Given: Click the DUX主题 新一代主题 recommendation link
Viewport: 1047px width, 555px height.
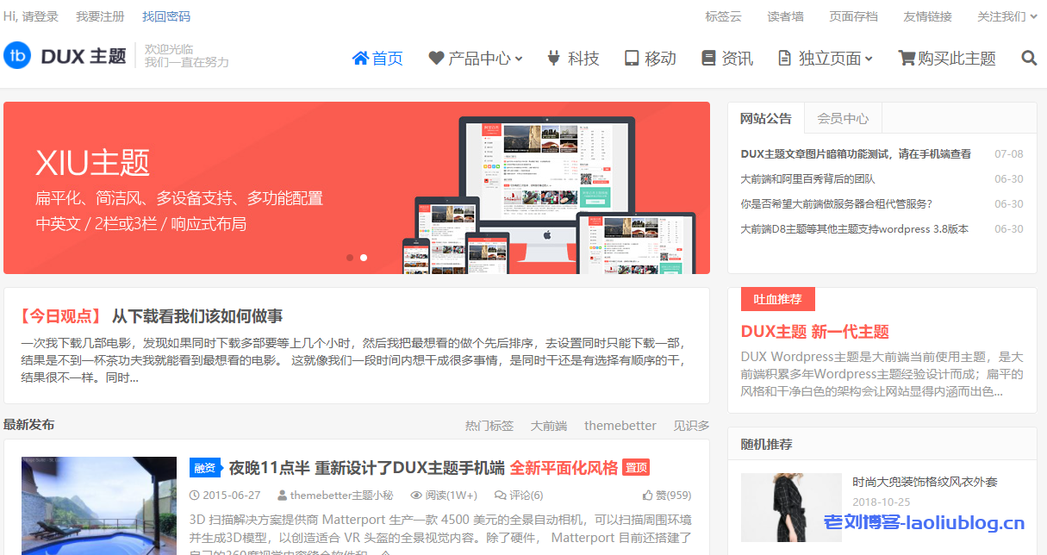Looking at the screenshot, I should (814, 331).
